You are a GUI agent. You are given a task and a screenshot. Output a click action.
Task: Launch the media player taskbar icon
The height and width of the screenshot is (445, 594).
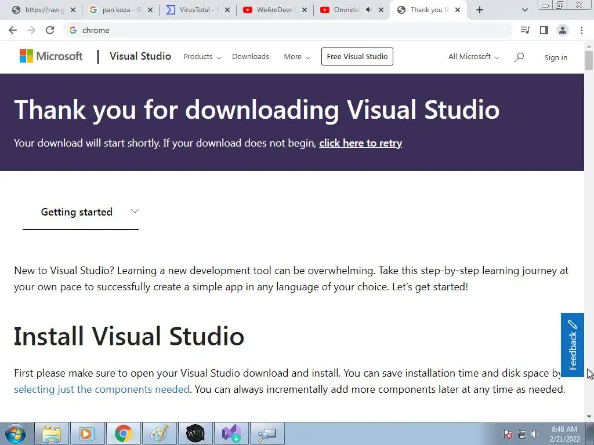88,433
